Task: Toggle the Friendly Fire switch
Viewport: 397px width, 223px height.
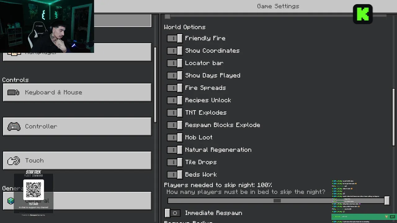Action: 175,38
